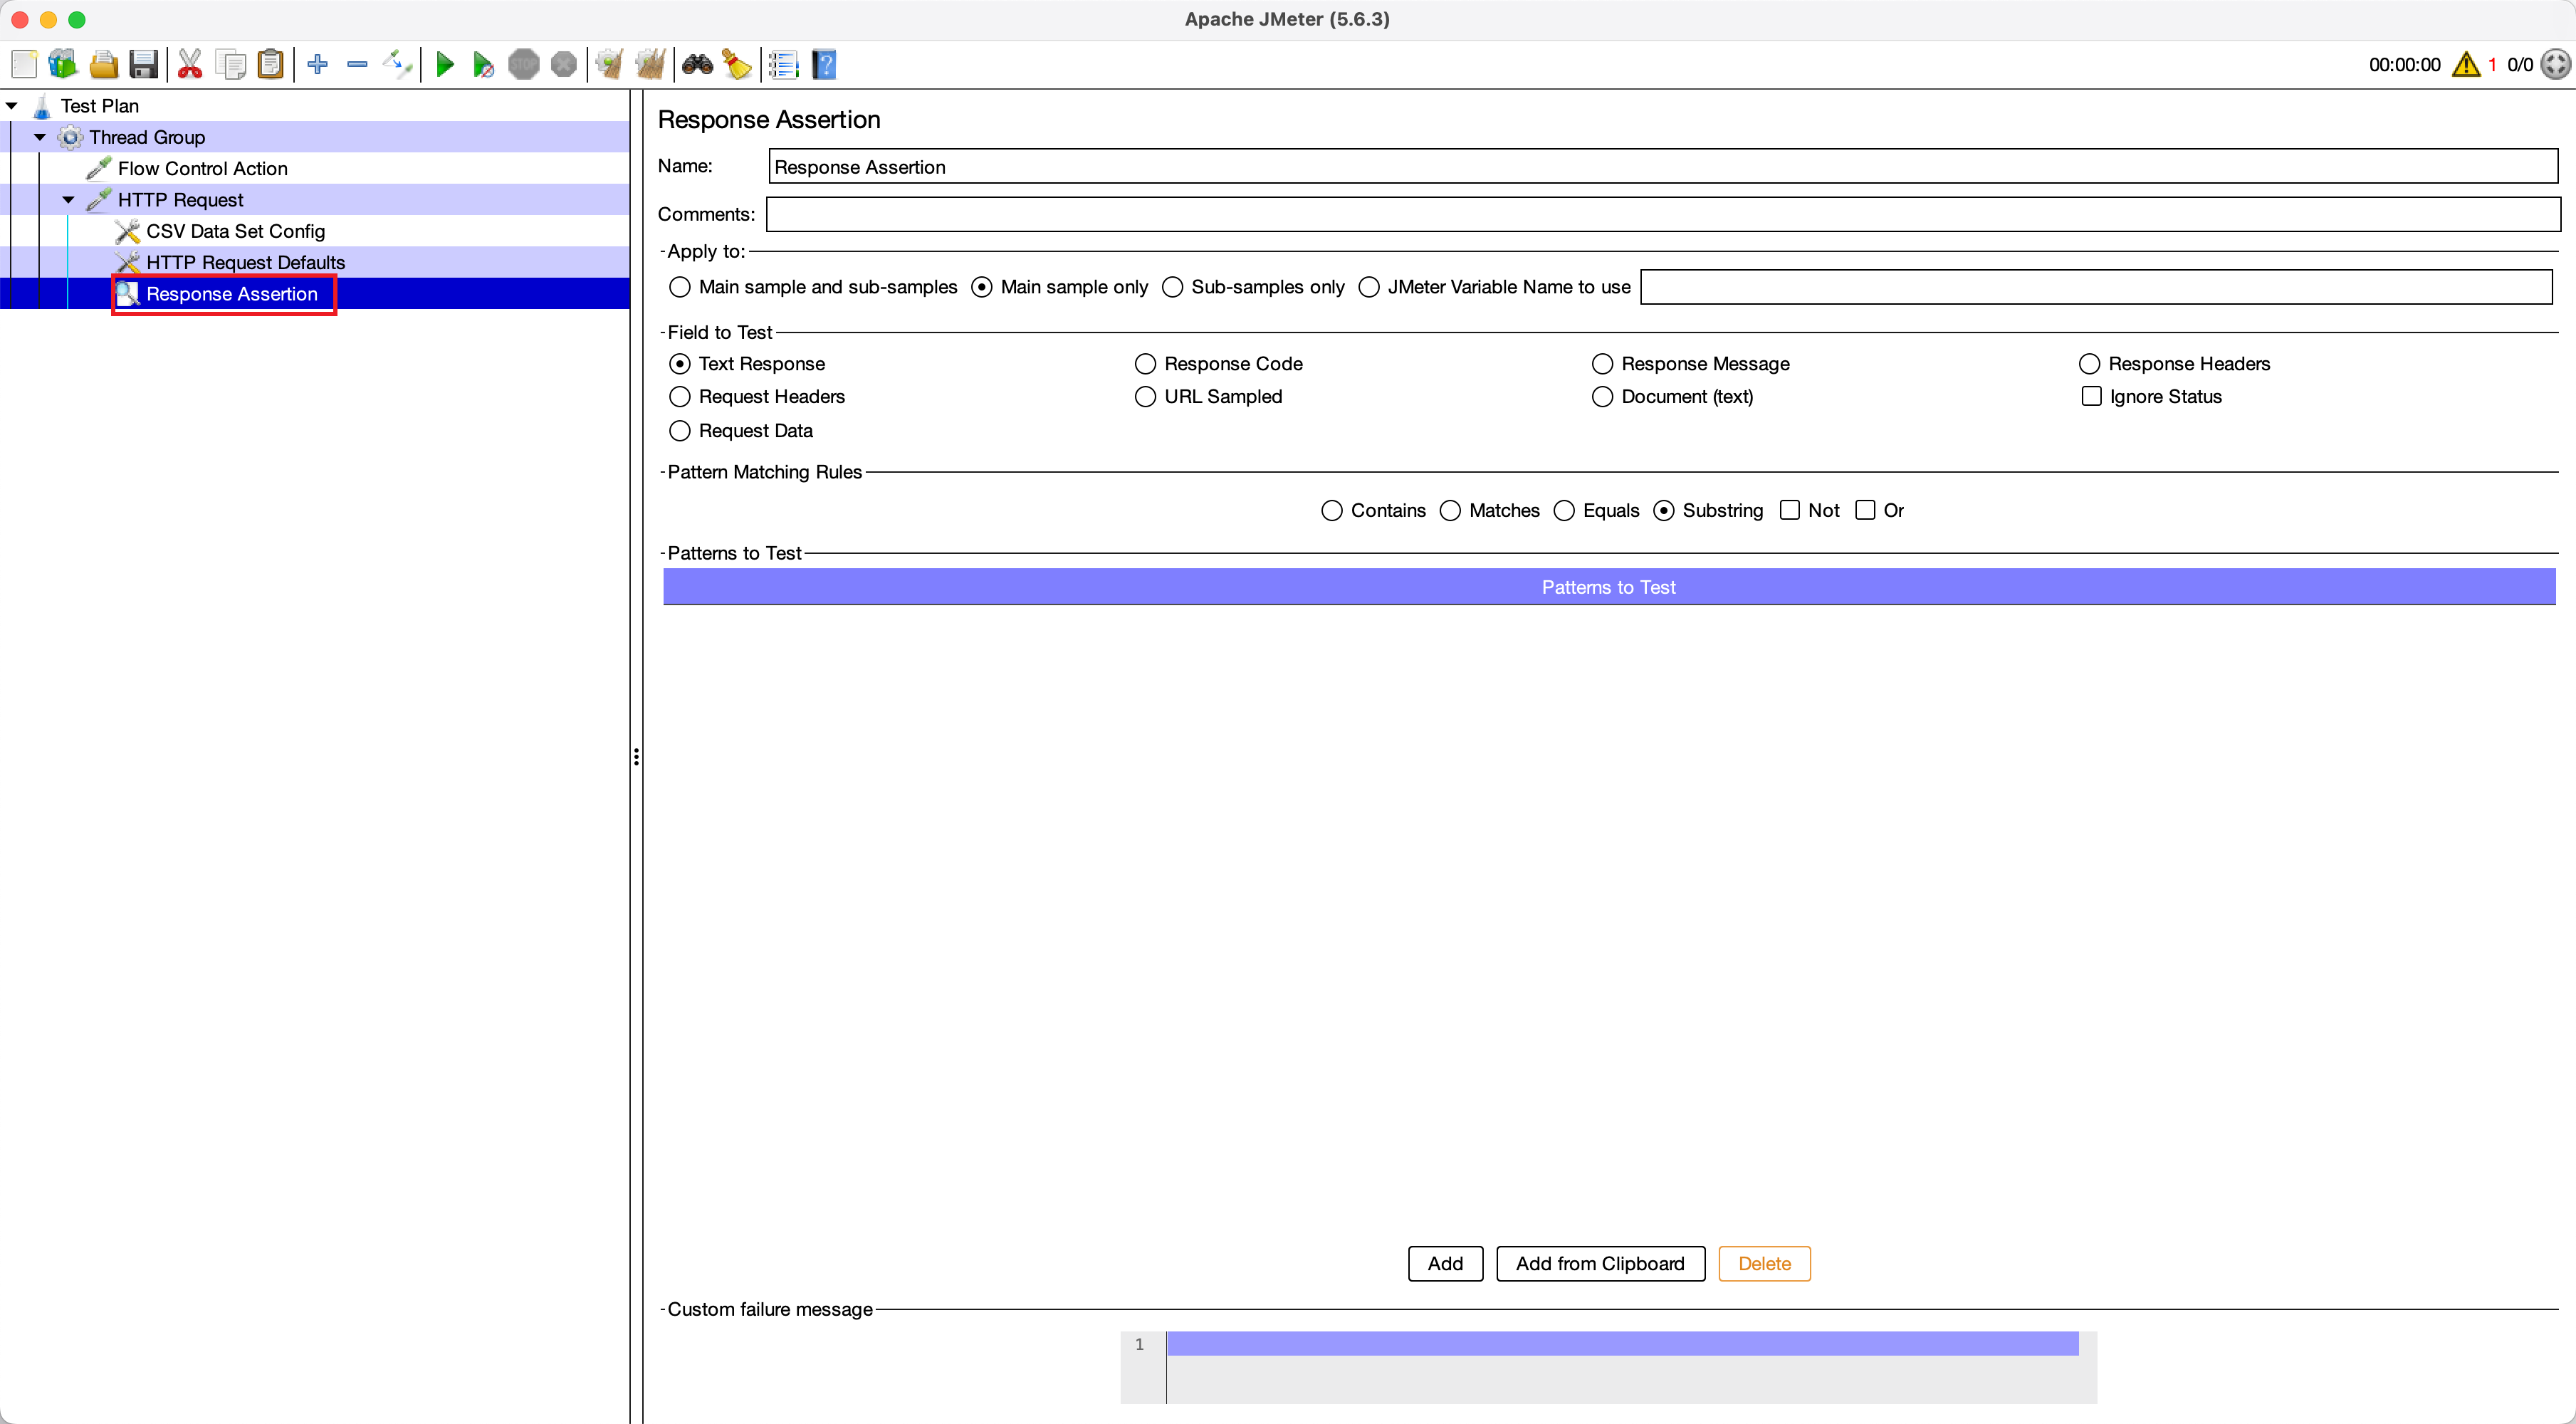
Task: Click the Reset search yellow broom icon
Action: [737, 65]
